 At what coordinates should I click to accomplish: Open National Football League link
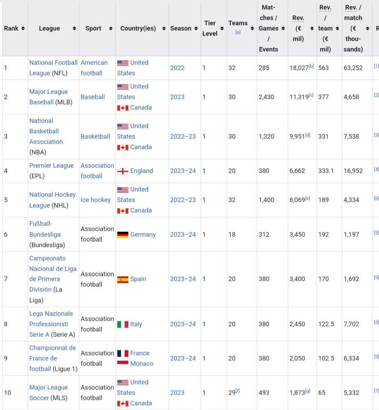53,68
